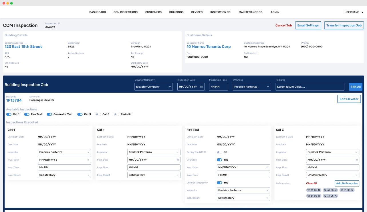Select MAINTENANCE CO. in the top navigation

[251, 12]
